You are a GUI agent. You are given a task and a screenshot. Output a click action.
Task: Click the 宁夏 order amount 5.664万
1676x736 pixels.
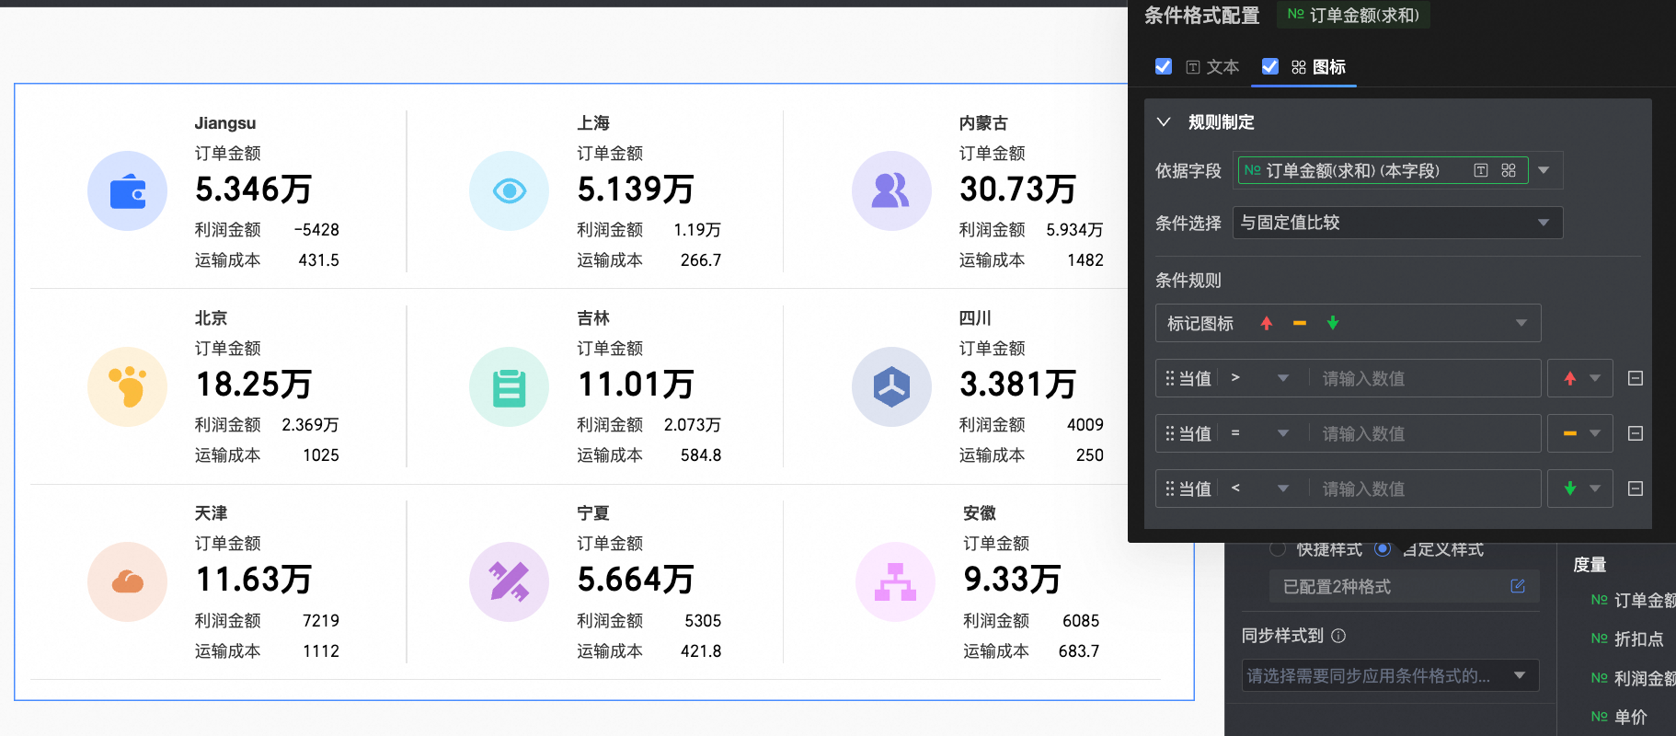click(636, 580)
